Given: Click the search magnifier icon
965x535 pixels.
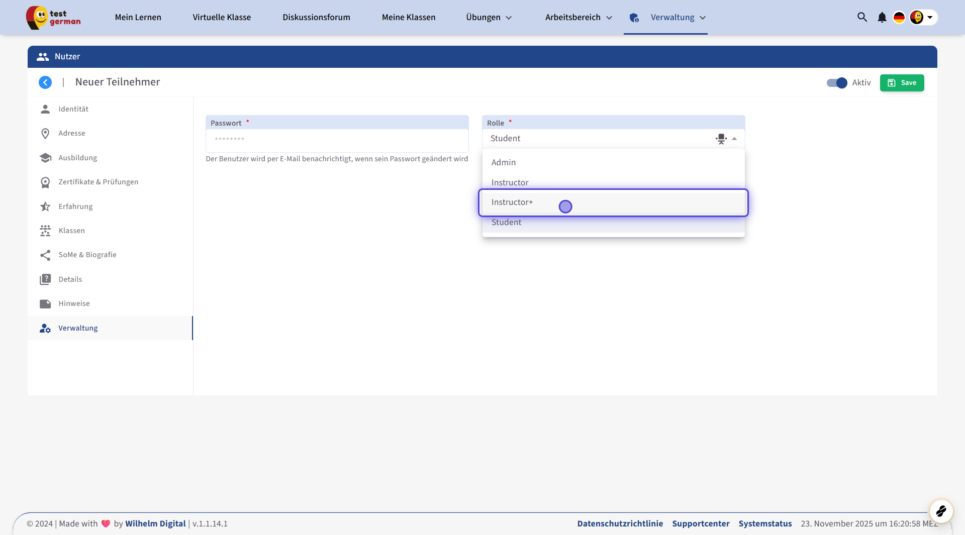Looking at the screenshot, I should point(862,17).
